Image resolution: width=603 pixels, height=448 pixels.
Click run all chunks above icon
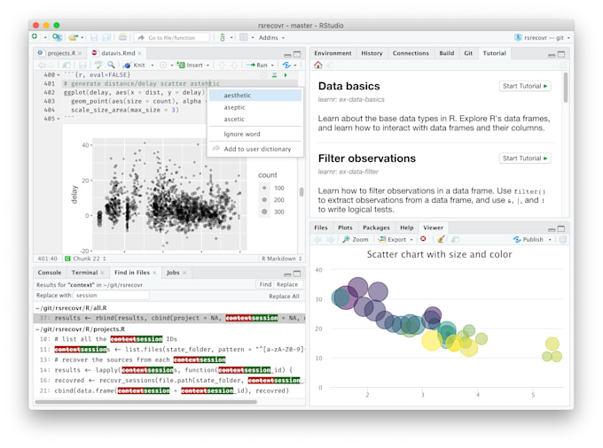(274, 75)
